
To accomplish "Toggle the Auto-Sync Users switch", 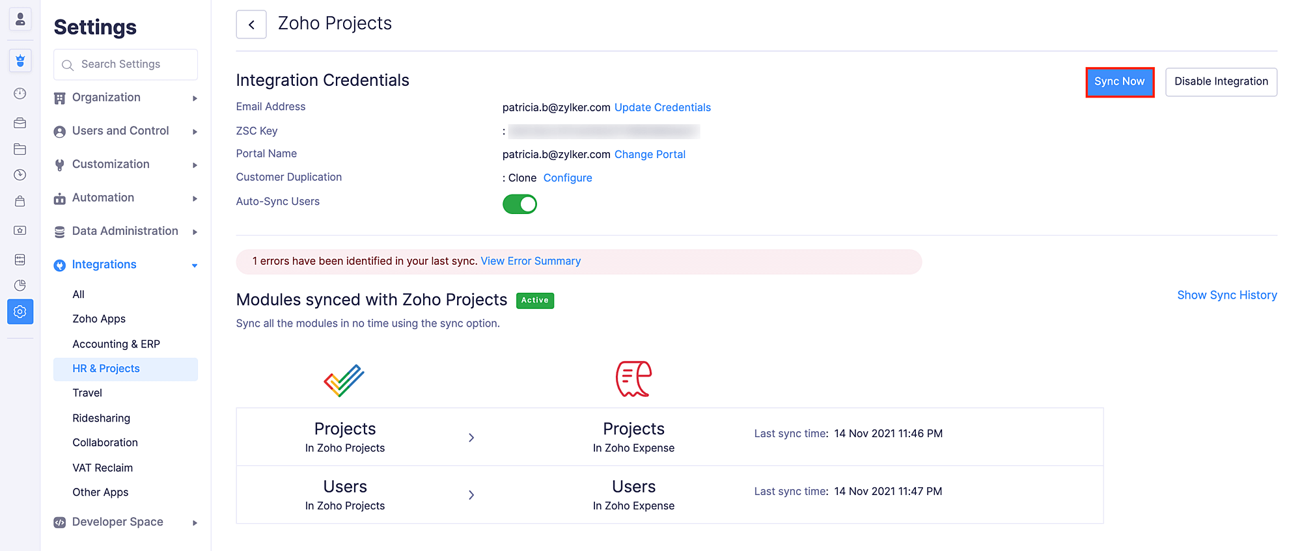I will click(x=519, y=204).
